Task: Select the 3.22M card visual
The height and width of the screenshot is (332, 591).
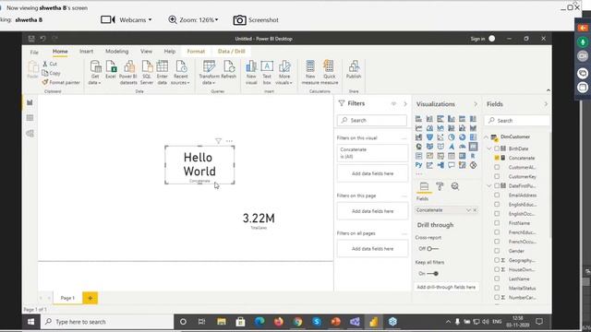Action: click(259, 220)
